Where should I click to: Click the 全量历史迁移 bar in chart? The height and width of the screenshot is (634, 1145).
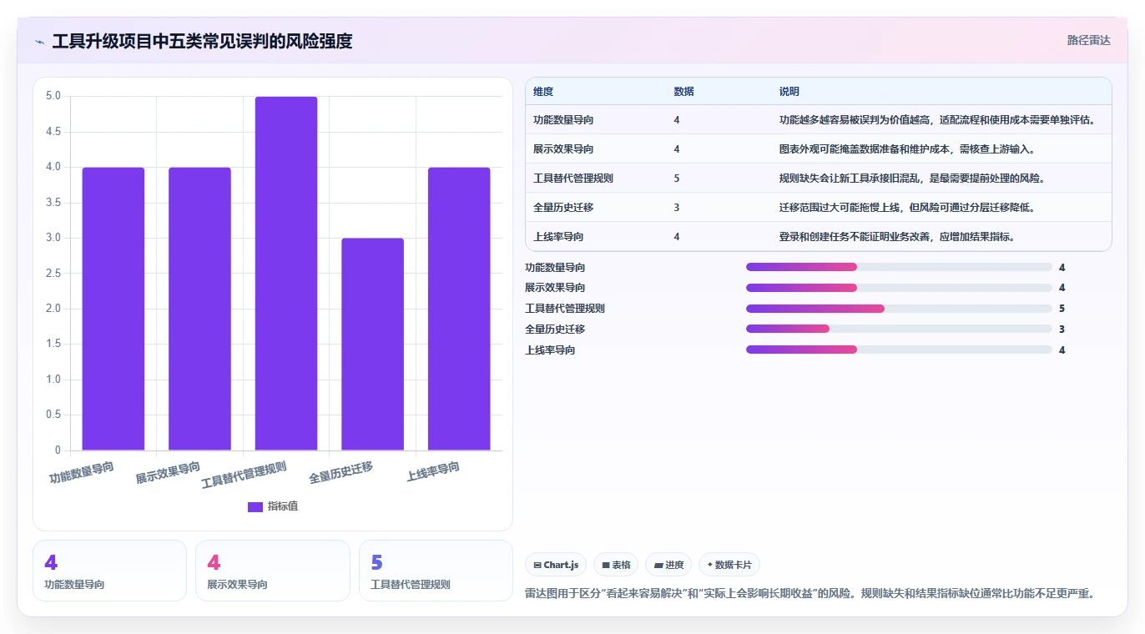pos(372,345)
